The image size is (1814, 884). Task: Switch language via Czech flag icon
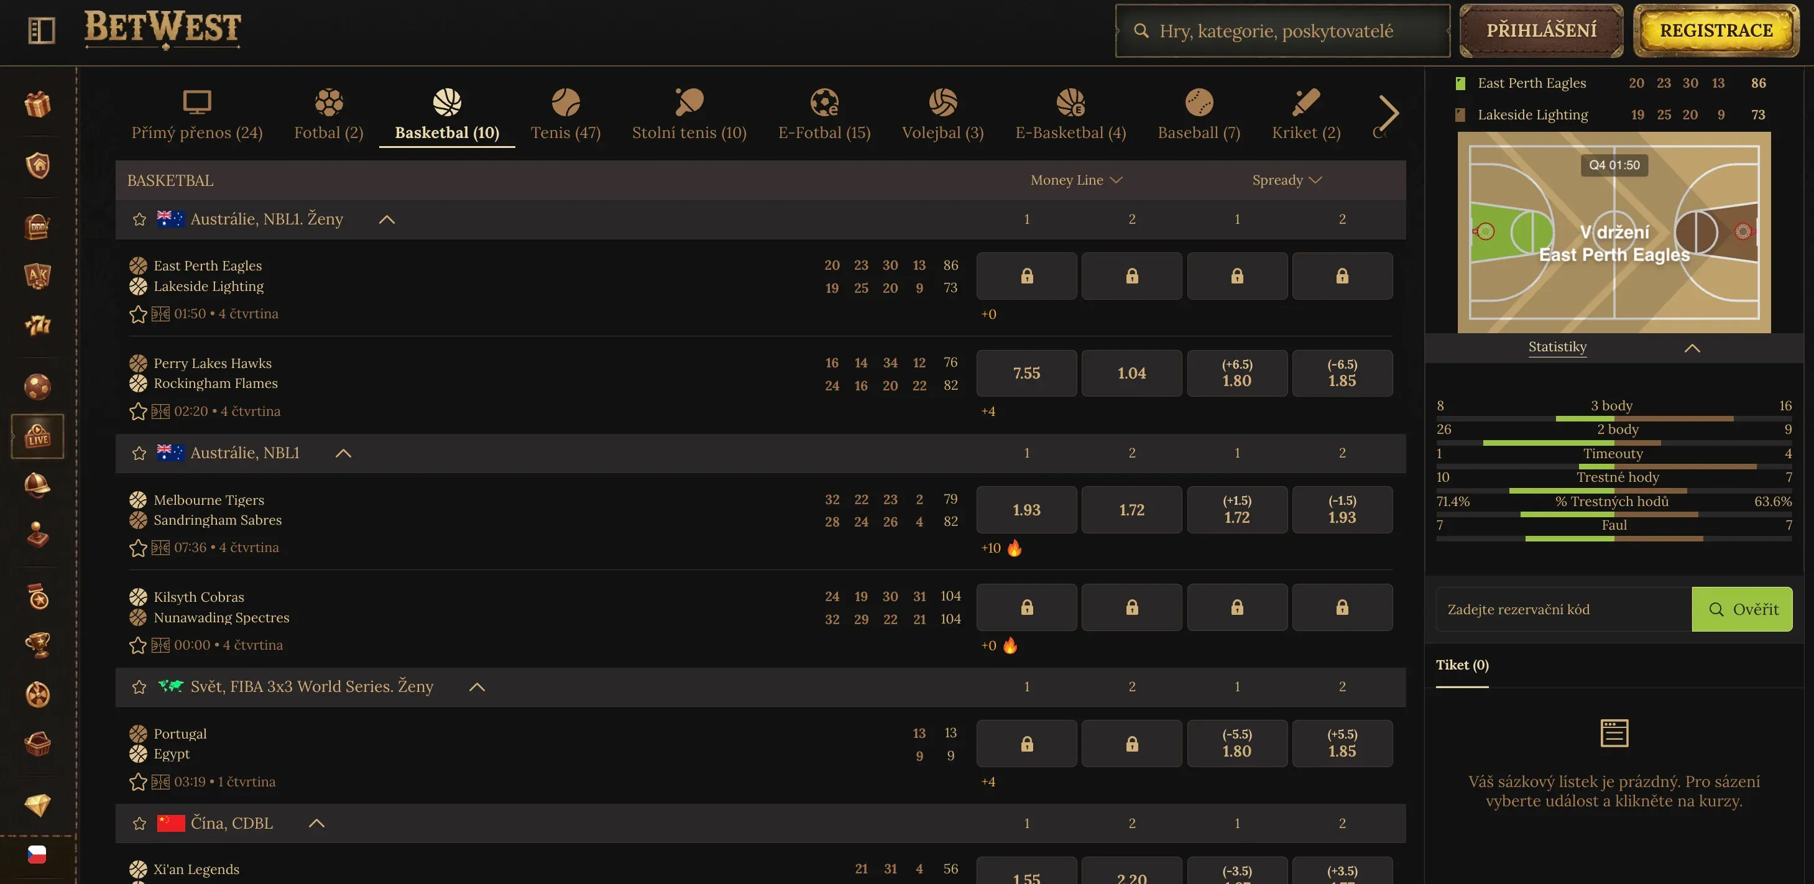pyautogui.click(x=37, y=854)
